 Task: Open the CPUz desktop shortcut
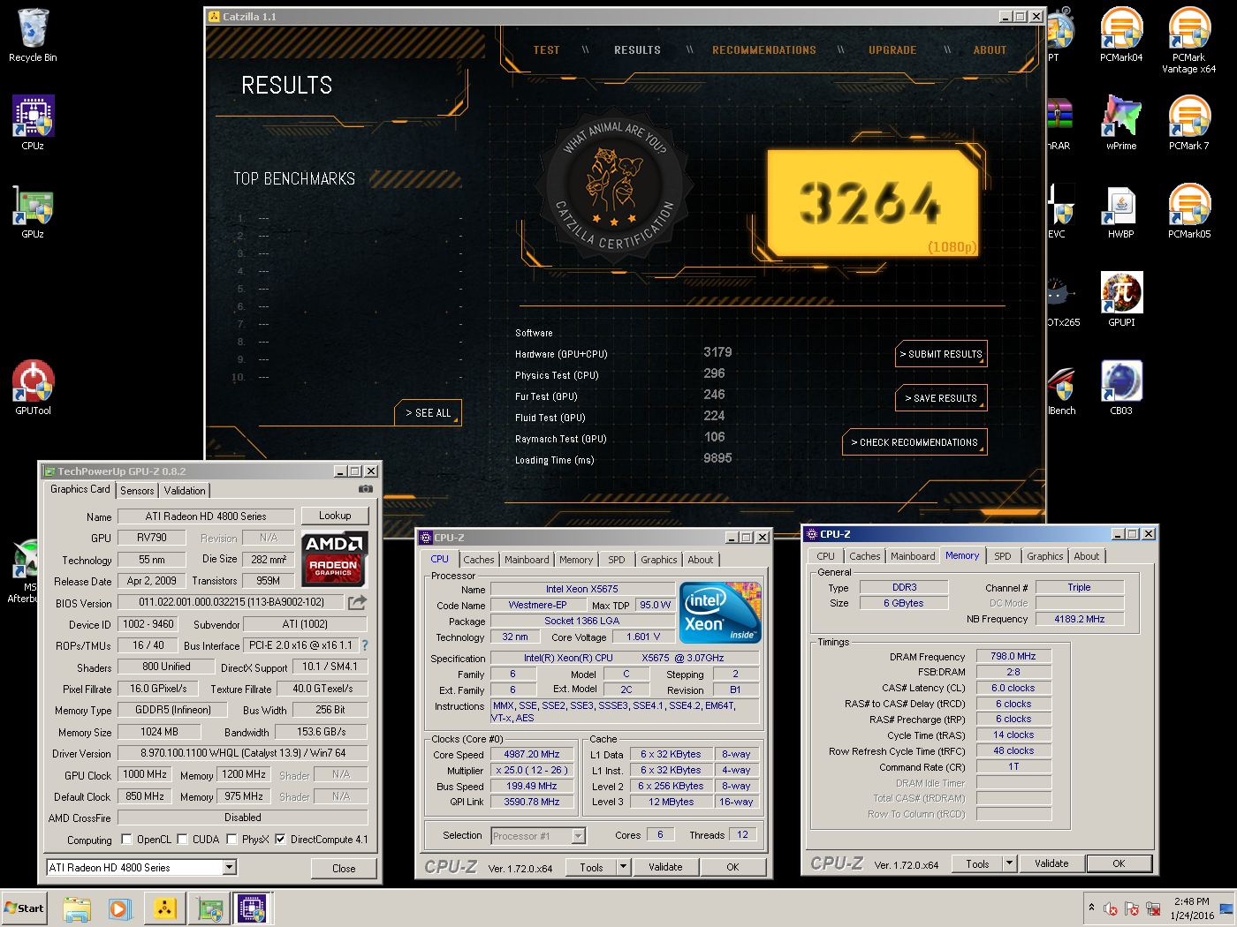pos(33,122)
